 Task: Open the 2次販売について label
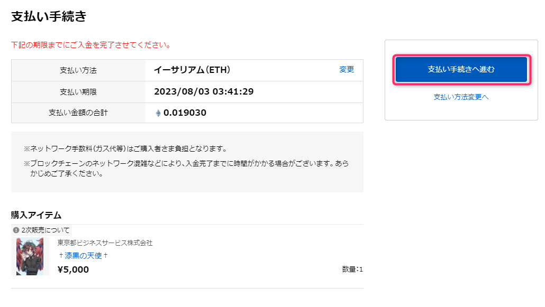[46, 230]
